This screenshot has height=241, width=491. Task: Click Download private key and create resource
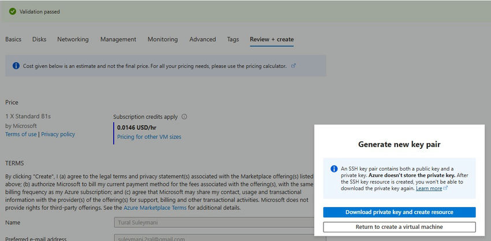coord(399,212)
